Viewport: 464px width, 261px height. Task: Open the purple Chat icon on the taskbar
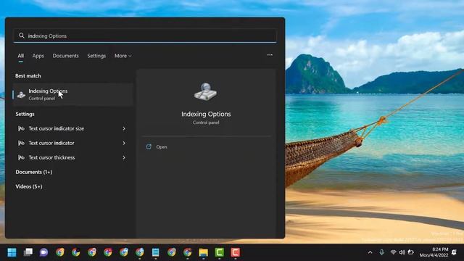click(x=43, y=252)
